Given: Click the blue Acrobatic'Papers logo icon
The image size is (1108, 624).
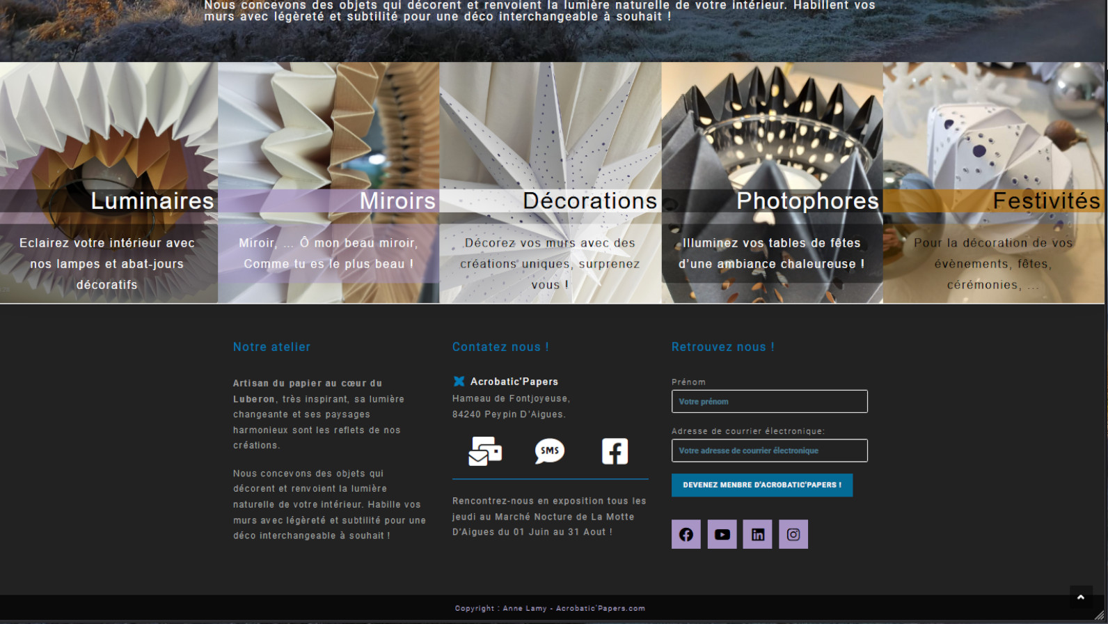Looking at the screenshot, I should click(459, 381).
